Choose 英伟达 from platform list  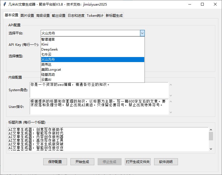pyautogui.click(x=93, y=65)
